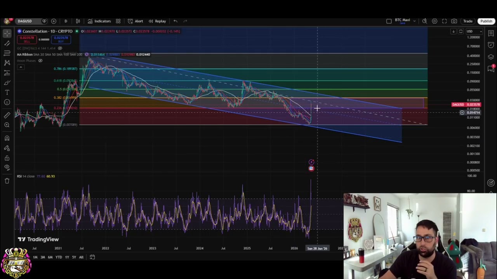The height and width of the screenshot is (279, 497).
Task: Click the plus icon on price axis
Action: click(462, 113)
